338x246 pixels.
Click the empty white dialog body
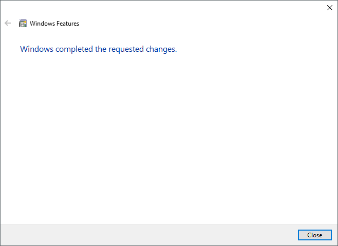[170, 138]
